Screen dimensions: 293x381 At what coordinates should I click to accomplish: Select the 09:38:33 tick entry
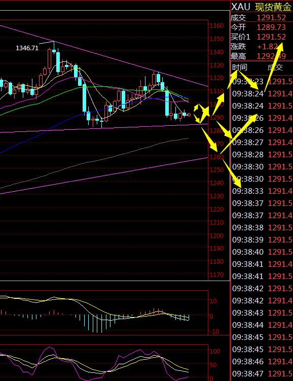pos(262,191)
